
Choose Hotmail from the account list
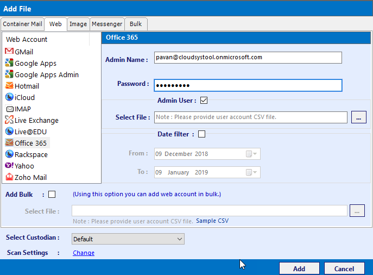point(27,86)
